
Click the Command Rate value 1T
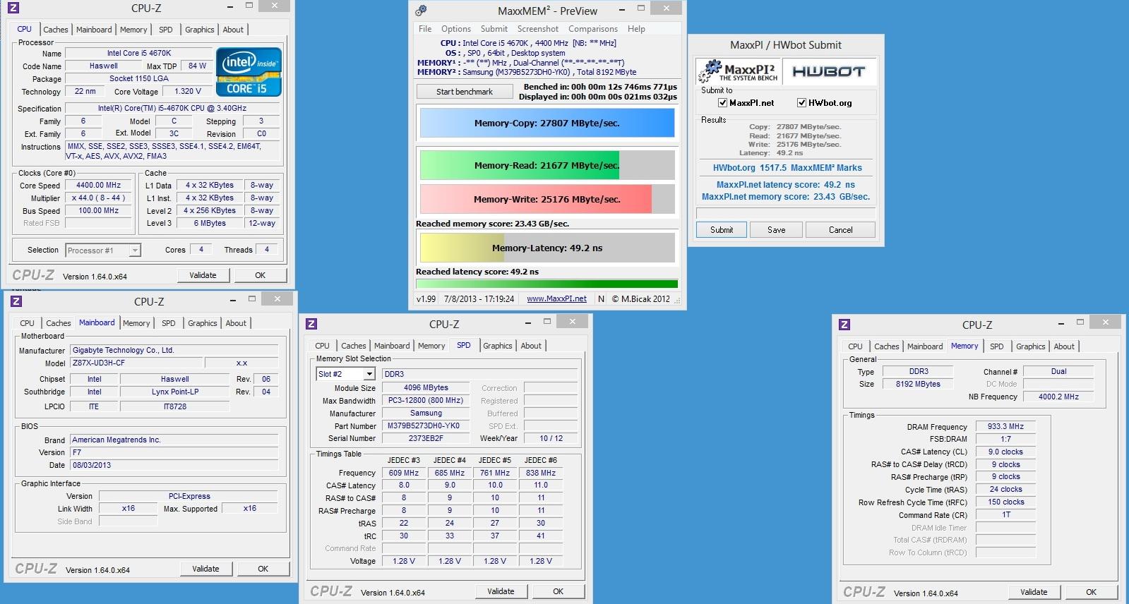[1005, 515]
